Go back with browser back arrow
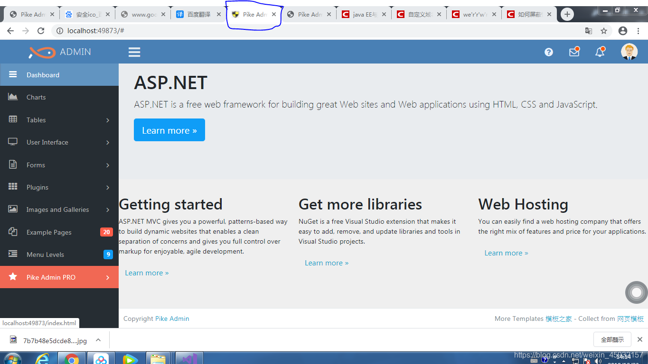This screenshot has width=648, height=364. pyautogui.click(x=10, y=31)
